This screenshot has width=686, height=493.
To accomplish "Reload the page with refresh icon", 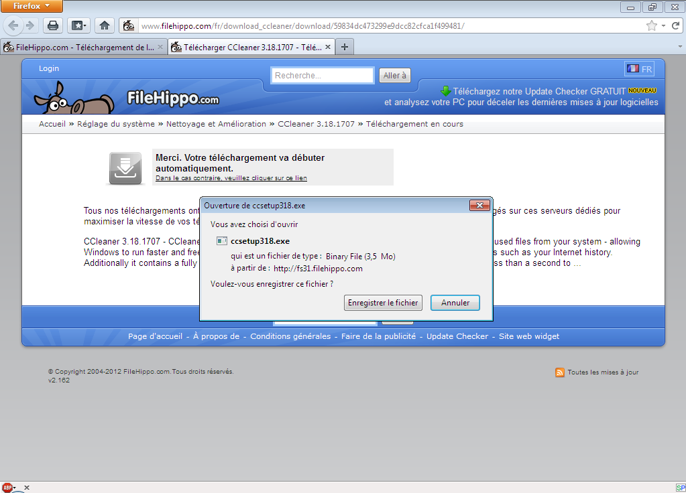I will [x=675, y=25].
